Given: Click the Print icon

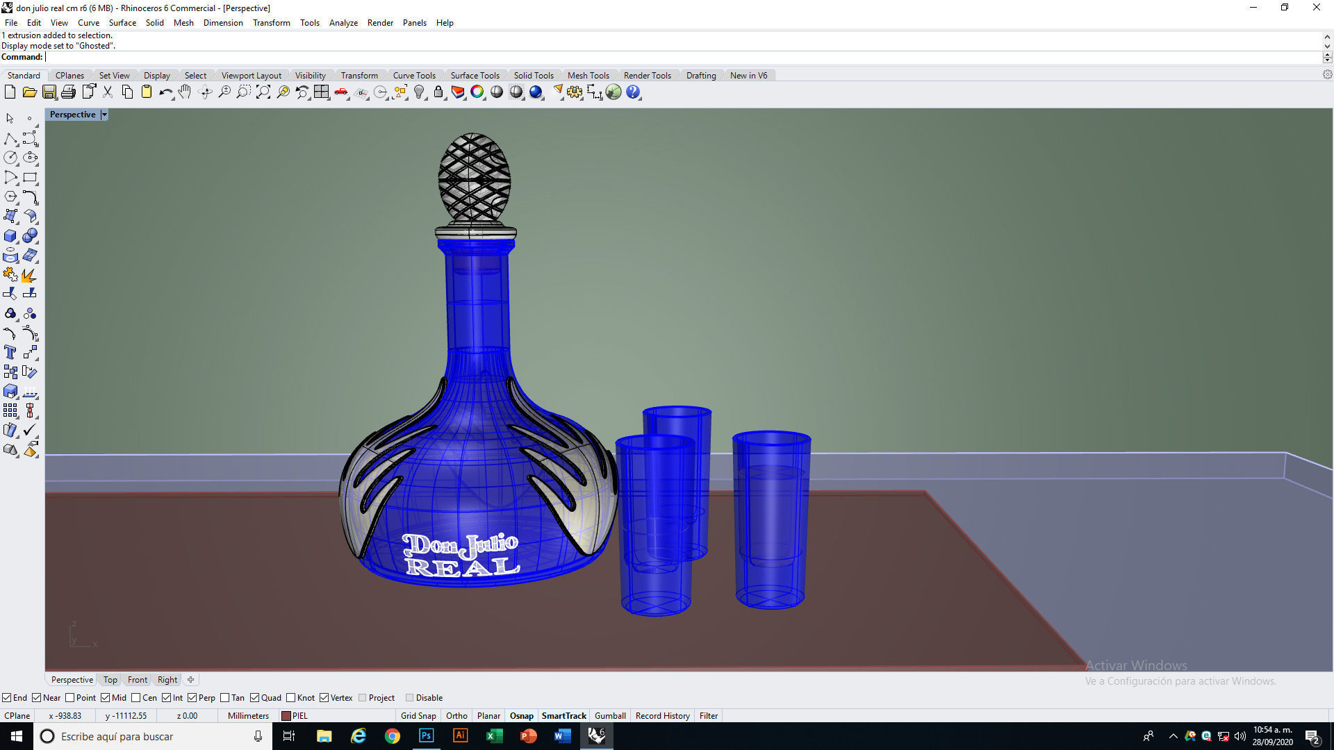Looking at the screenshot, I should [68, 92].
